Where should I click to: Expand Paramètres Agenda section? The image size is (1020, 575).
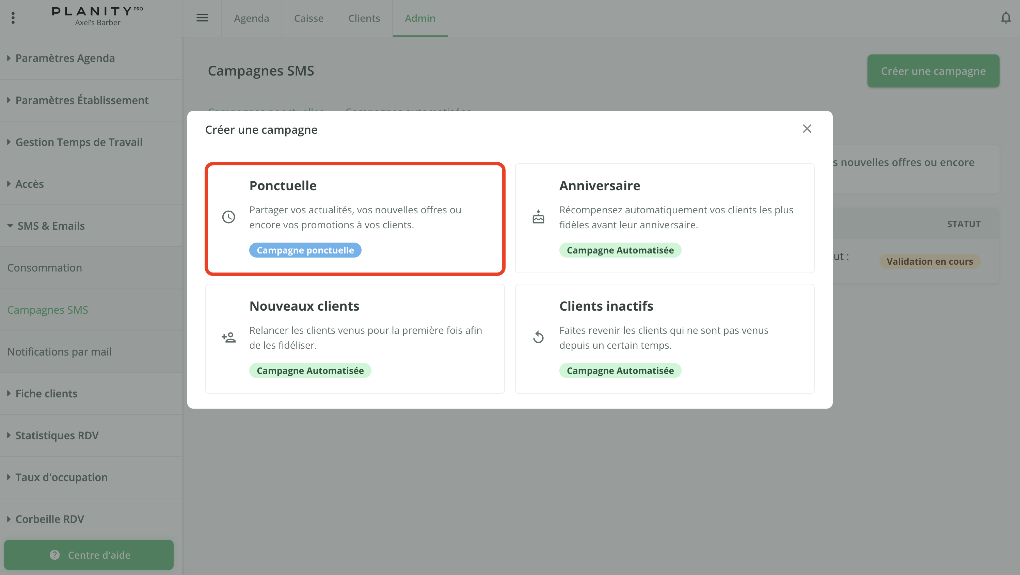click(65, 58)
